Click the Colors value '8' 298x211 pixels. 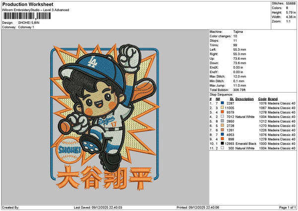287,8
